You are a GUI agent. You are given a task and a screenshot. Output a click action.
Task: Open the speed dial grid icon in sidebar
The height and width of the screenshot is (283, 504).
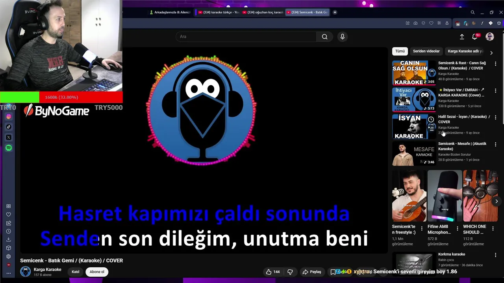(x=9, y=206)
